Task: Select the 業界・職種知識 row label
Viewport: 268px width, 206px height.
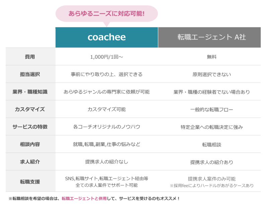Action: [30, 92]
